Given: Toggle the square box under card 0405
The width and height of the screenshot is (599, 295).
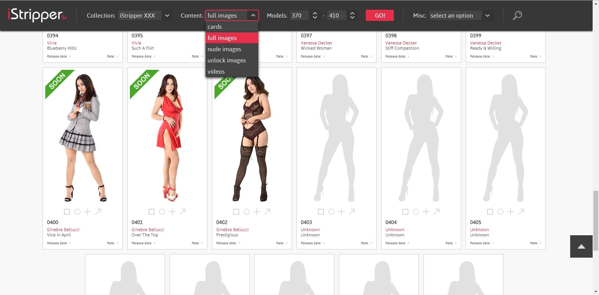Looking at the screenshot, I should [490, 212].
